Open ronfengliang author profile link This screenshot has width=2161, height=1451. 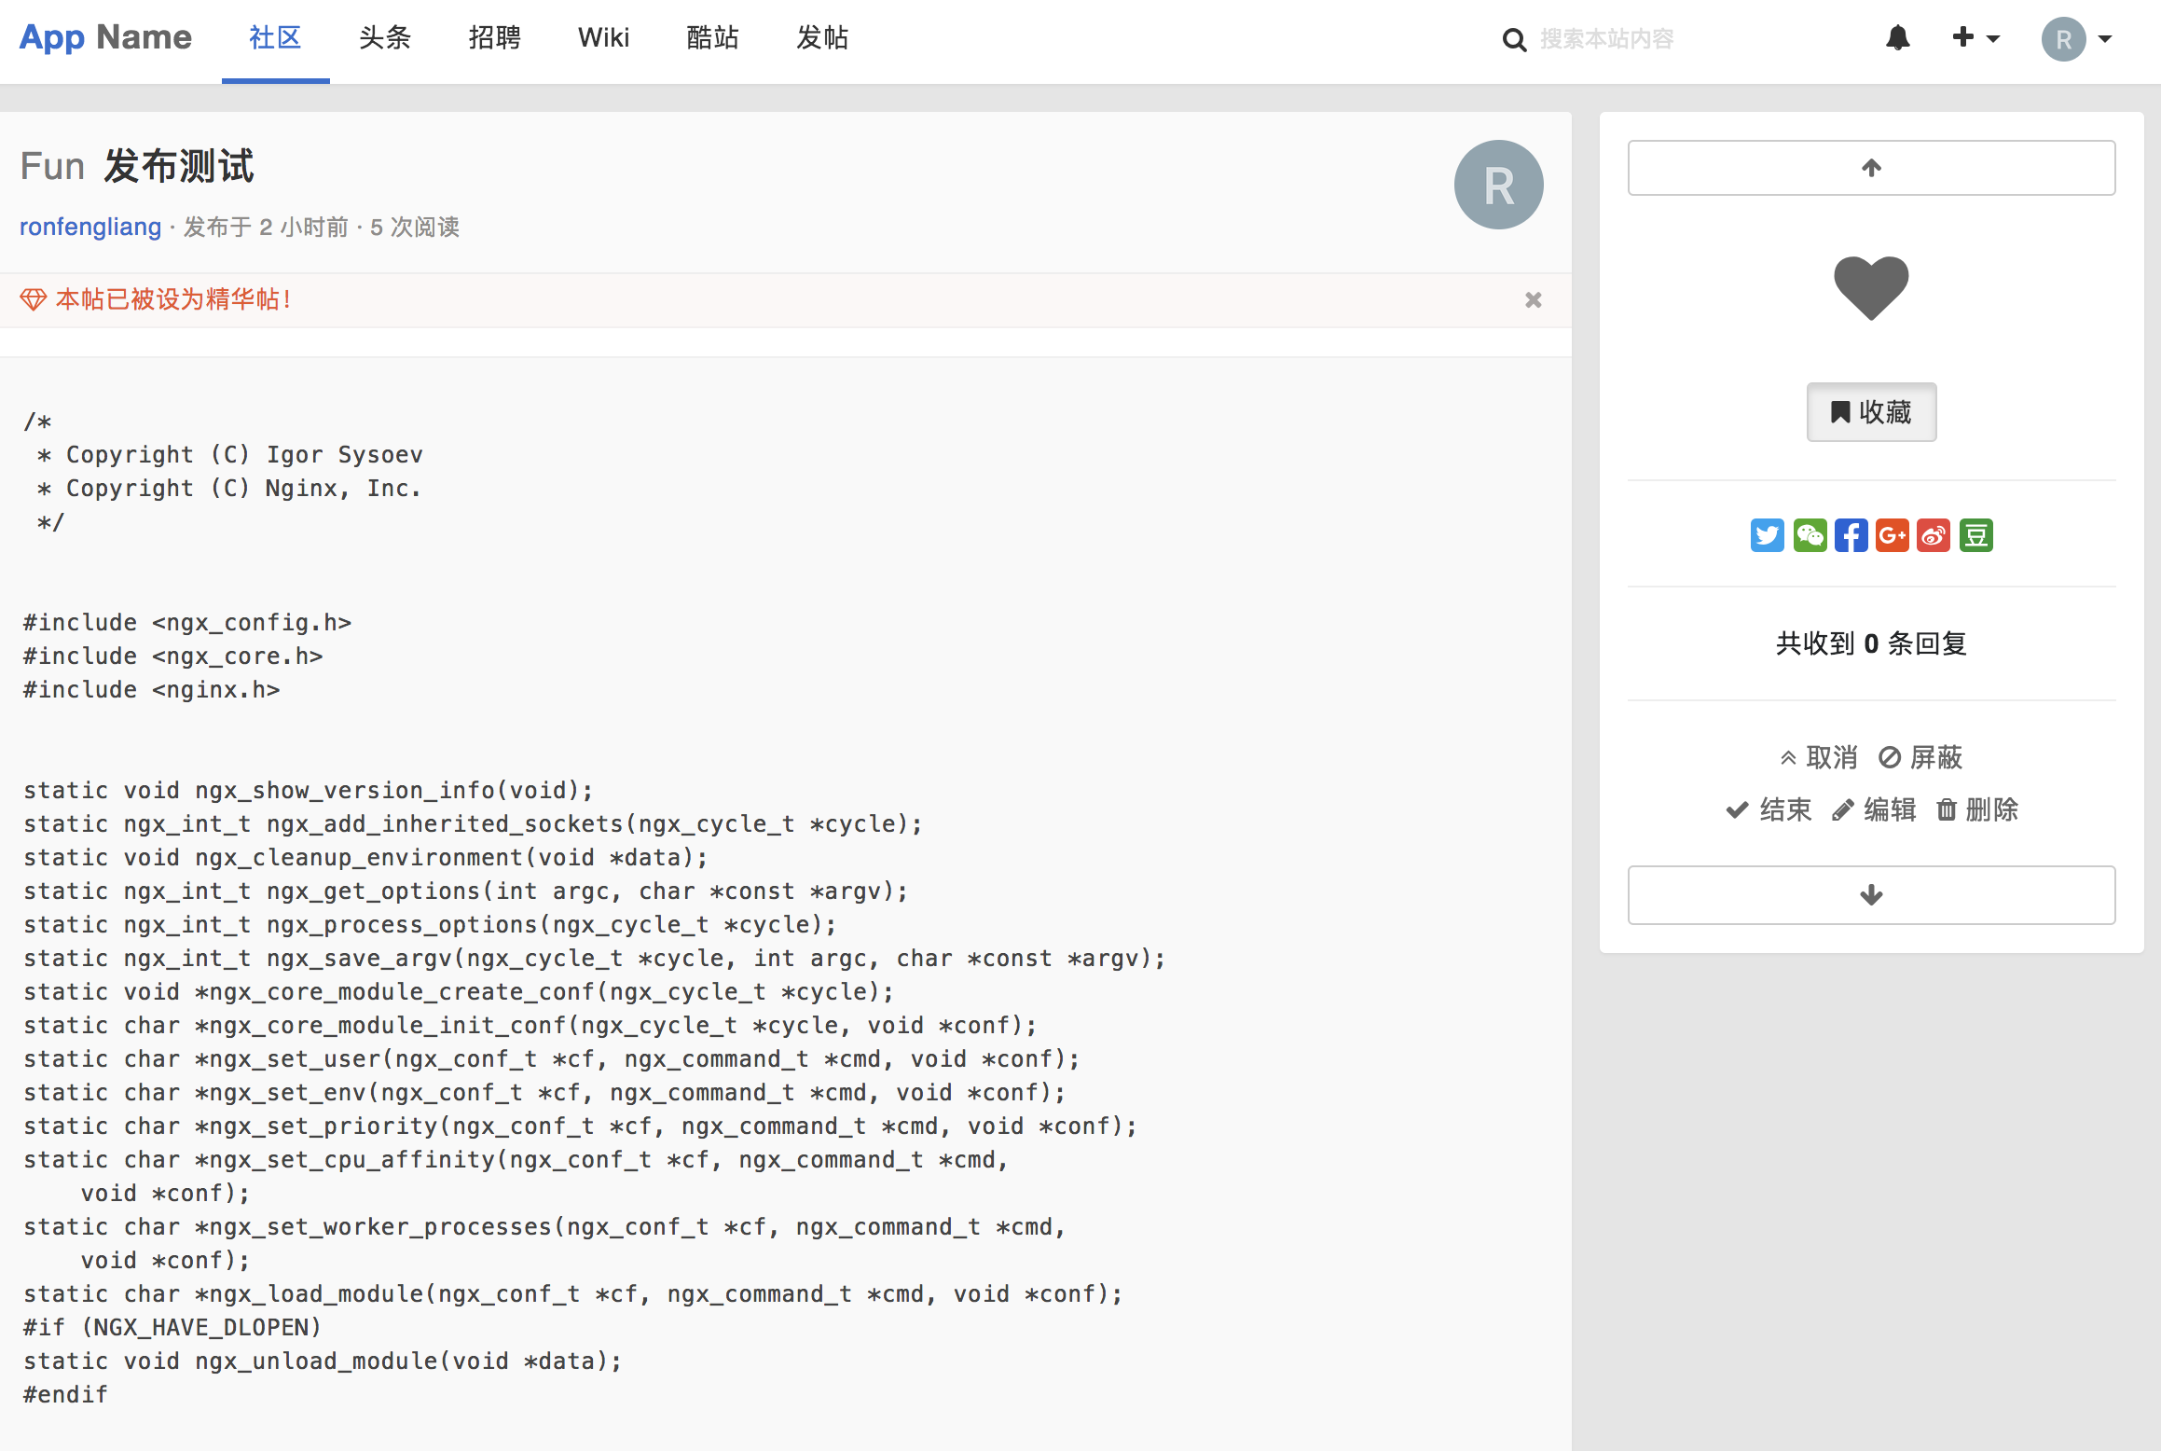click(90, 227)
